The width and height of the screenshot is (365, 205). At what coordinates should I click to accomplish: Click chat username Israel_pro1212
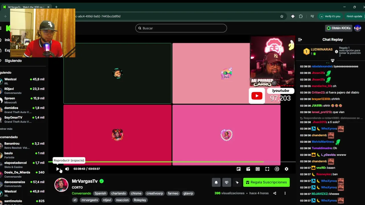click(x=322, y=112)
